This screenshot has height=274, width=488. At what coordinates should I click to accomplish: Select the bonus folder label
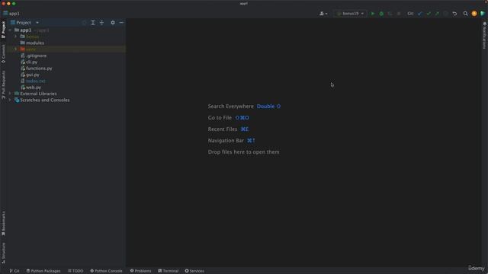32,37
